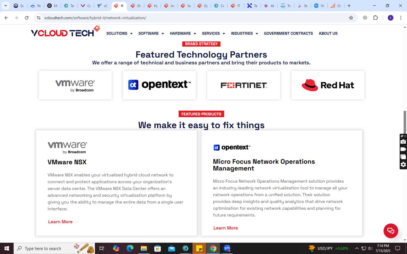The width and height of the screenshot is (407, 254).
Task: Go to the About Us page
Action: 328,33
